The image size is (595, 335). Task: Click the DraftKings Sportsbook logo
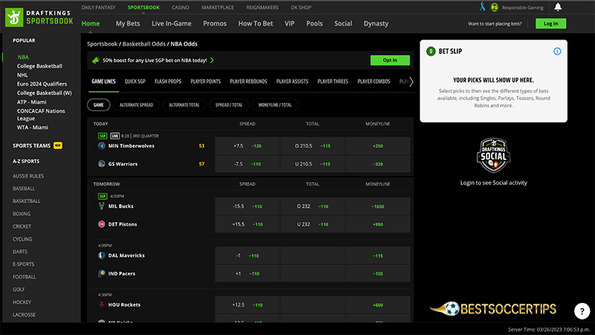click(x=39, y=17)
